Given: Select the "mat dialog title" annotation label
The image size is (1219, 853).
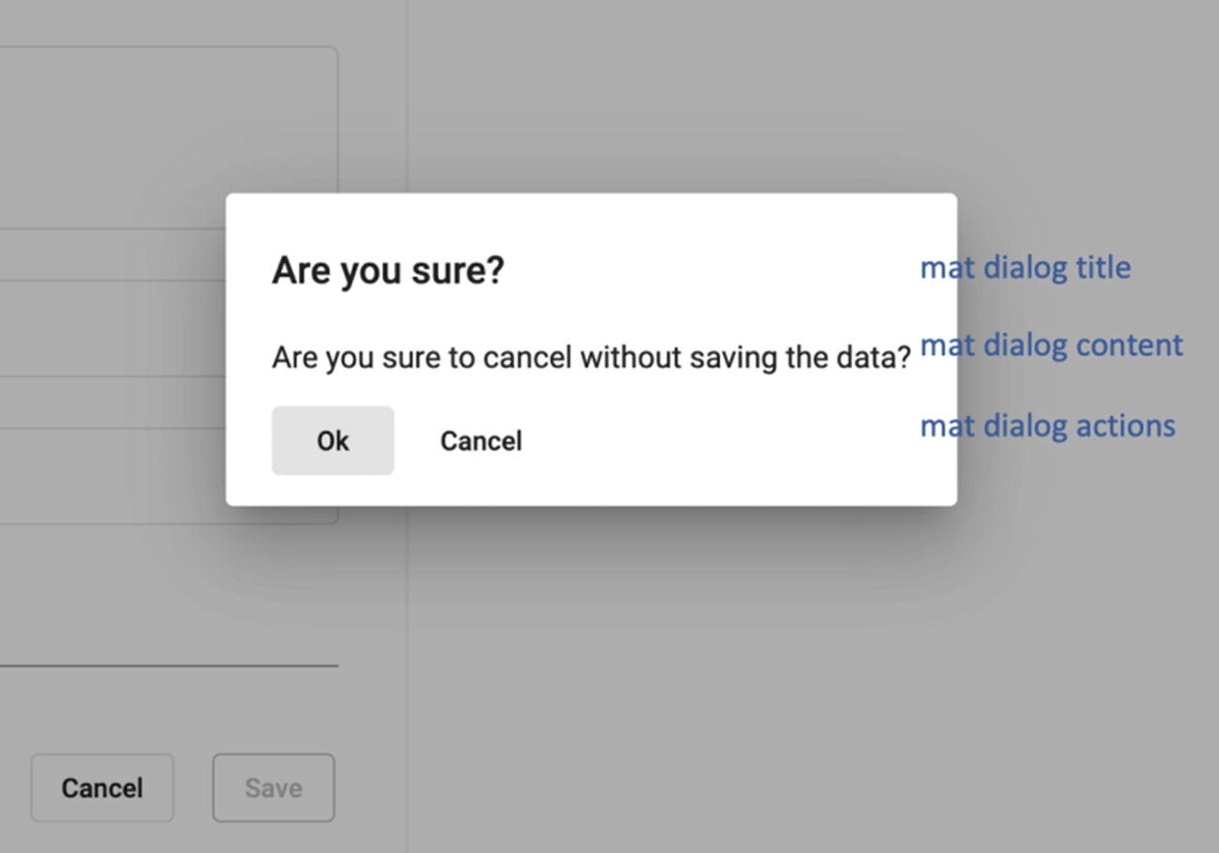Looking at the screenshot, I should coord(1025,267).
